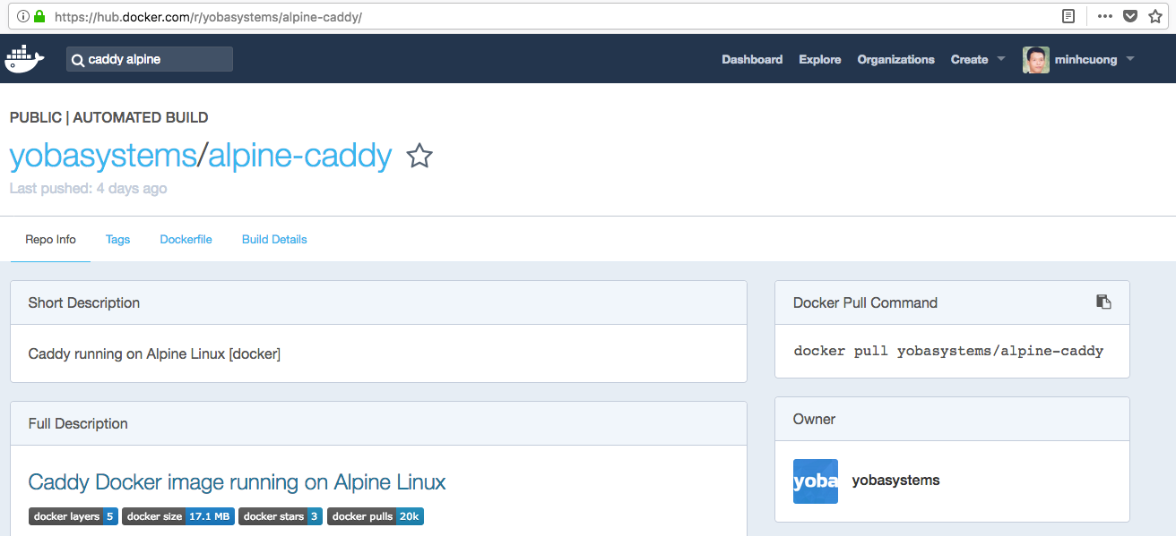Click the Docker whale logo
This screenshot has width=1176, height=536.
(x=24, y=58)
